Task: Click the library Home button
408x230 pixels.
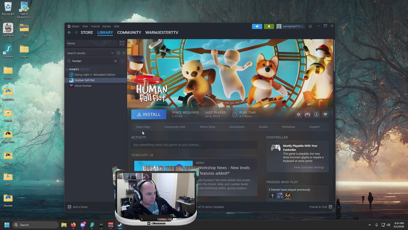Action: (91, 43)
